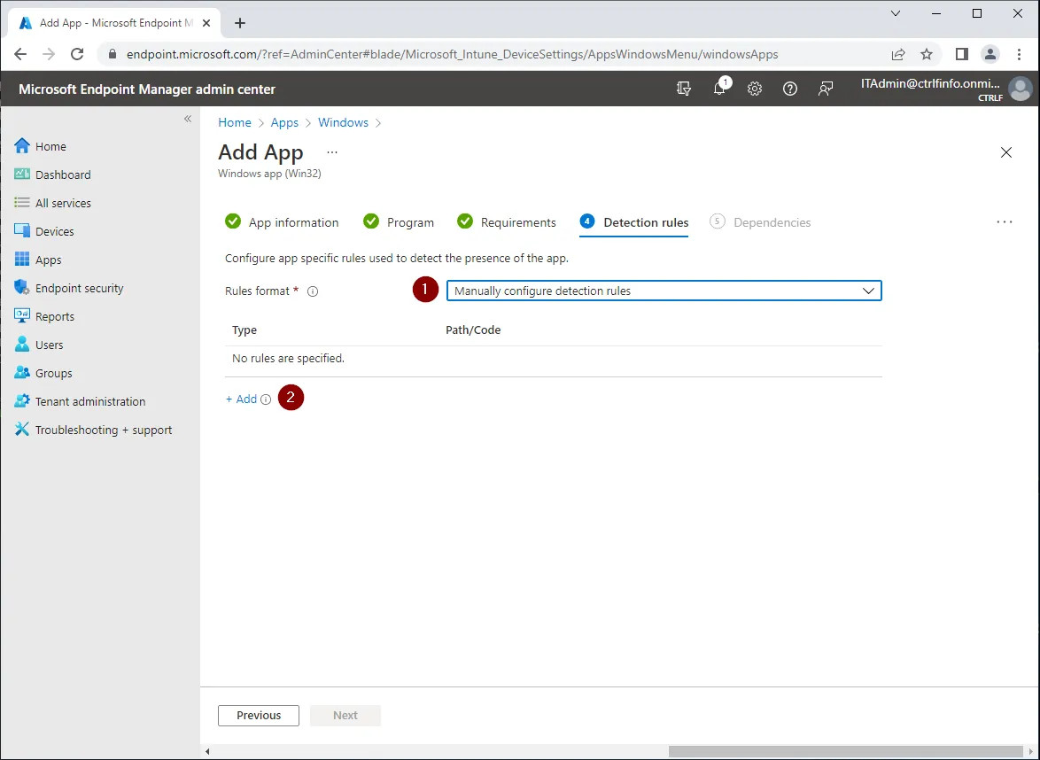Click + Add to add a detection rule

click(242, 399)
